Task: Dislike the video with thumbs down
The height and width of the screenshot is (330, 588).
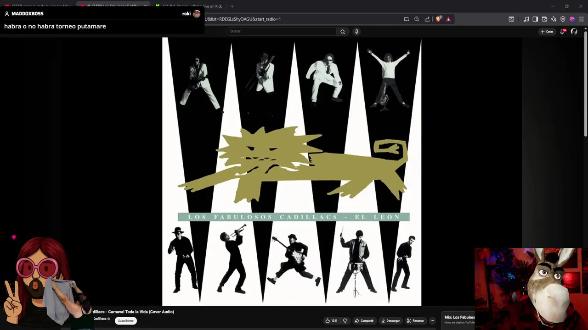Action: [345, 321]
